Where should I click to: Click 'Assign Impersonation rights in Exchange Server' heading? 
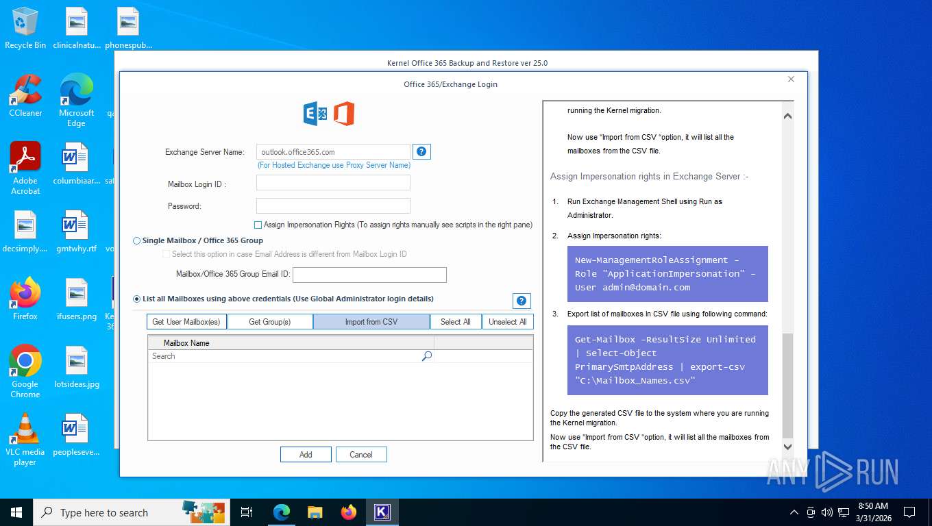649,177
